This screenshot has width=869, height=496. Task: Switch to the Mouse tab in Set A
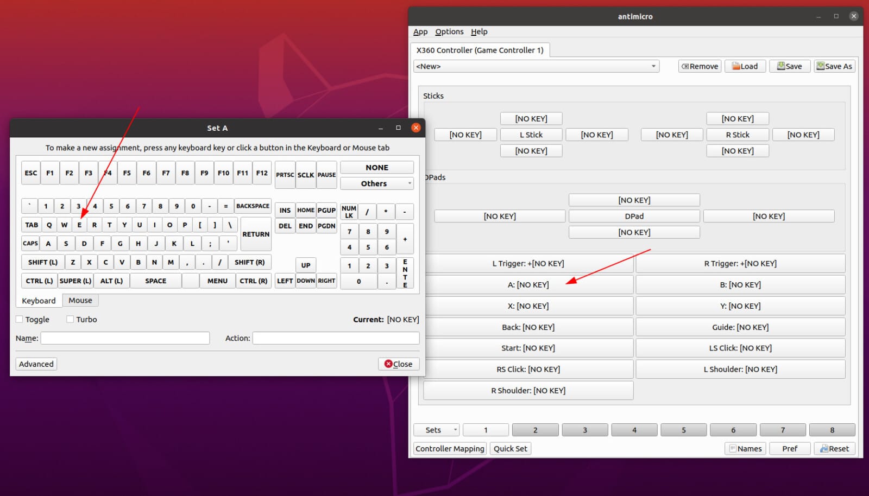tap(80, 300)
